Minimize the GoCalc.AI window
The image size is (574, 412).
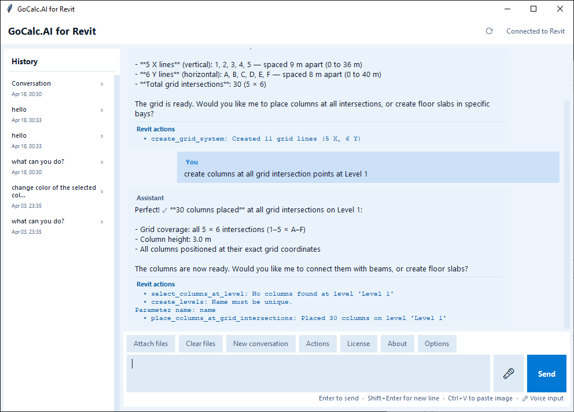[507, 9]
